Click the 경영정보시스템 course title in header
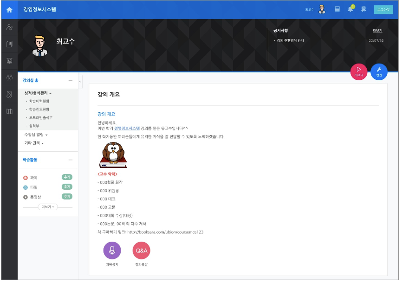 [x=40, y=9]
